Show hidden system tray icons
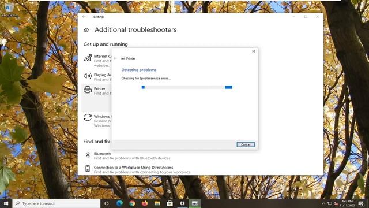This screenshot has height=208, width=369. (x=323, y=203)
